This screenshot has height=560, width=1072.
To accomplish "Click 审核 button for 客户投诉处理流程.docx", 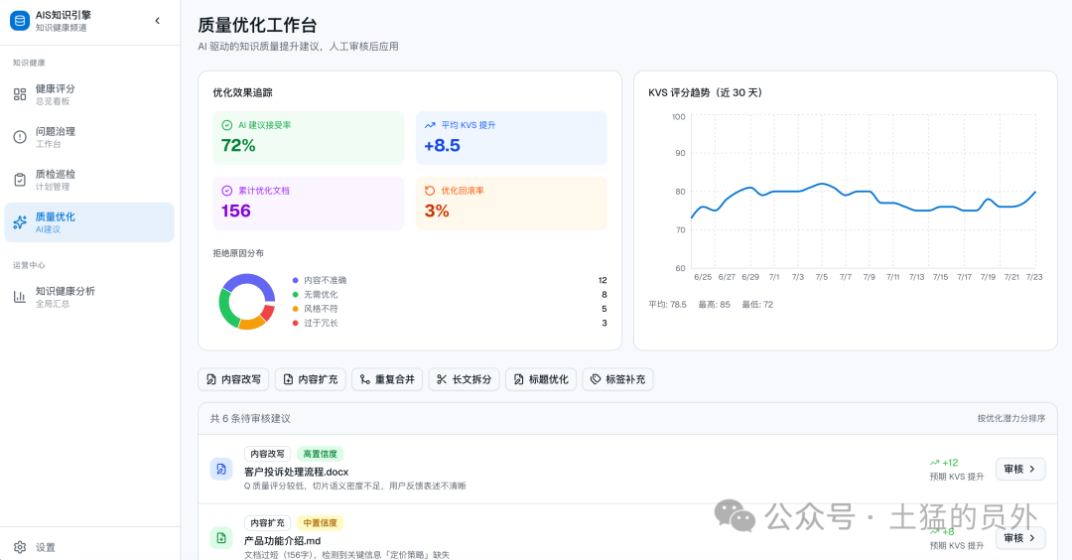I will (1020, 469).
